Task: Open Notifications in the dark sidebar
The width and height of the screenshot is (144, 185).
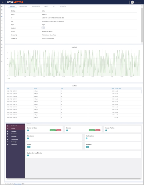Action: coord(15,139)
